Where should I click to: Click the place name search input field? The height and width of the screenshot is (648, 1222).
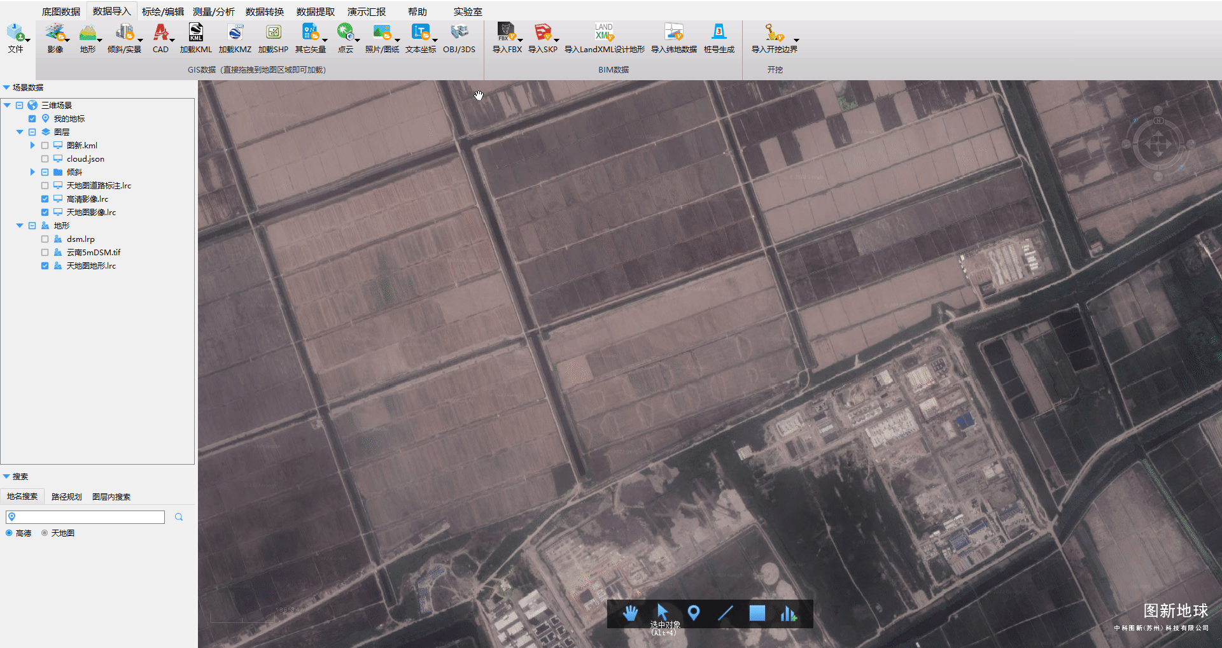tap(89, 517)
